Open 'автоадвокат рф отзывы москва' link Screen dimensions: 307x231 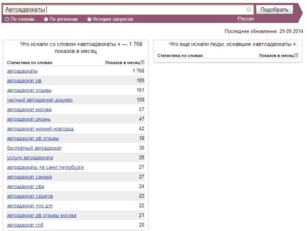pos(41,215)
